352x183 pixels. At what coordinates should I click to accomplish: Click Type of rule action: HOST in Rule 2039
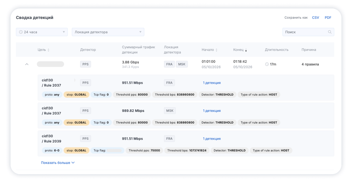(x=271, y=150)
